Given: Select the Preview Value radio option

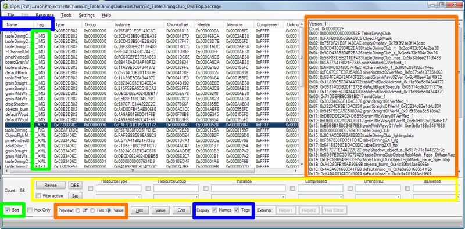Looking at the screenshot, I should [x=109, y=210].
